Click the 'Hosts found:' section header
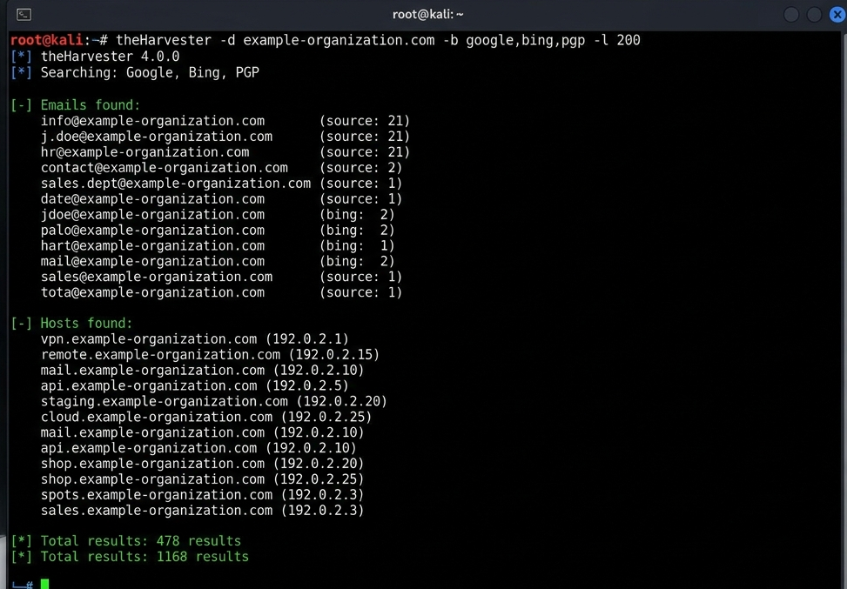The height and width of the screenshot is (589, 847). 86,324
